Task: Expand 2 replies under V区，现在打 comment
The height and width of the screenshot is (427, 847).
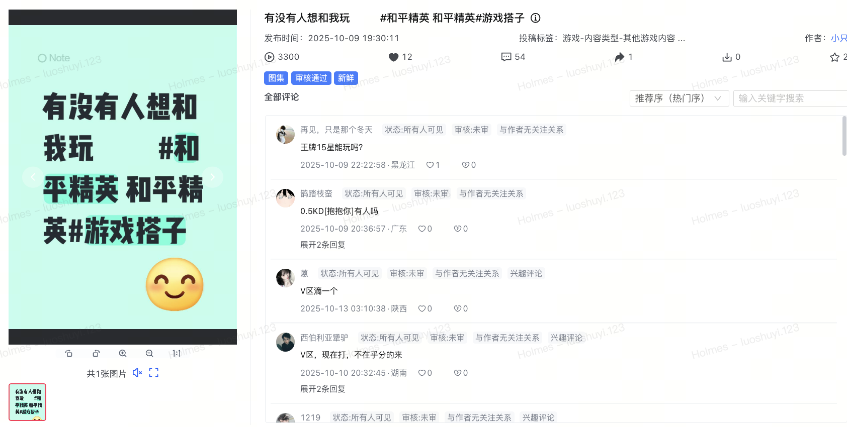Action: [x=323, y=389]
